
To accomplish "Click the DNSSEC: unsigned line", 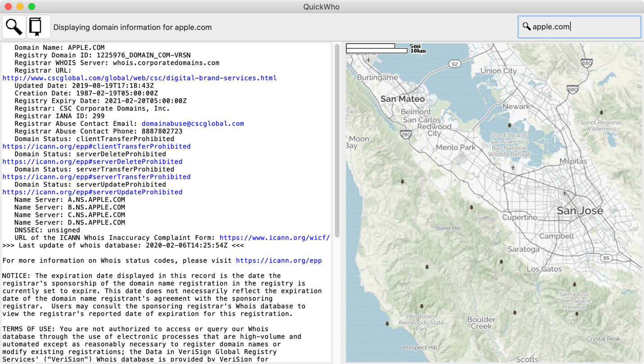I will 47,230.
